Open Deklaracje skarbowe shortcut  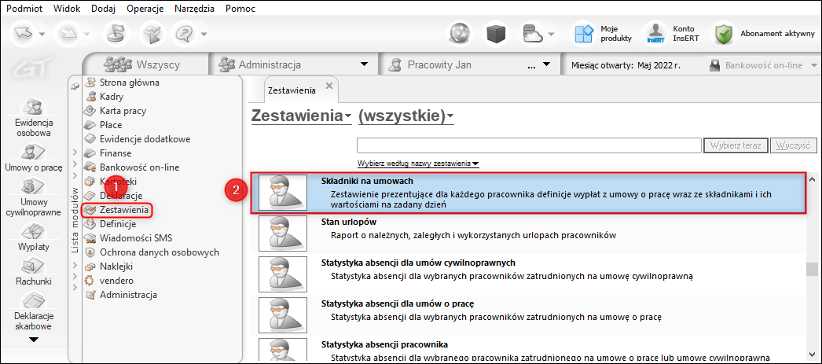point(34,312)
